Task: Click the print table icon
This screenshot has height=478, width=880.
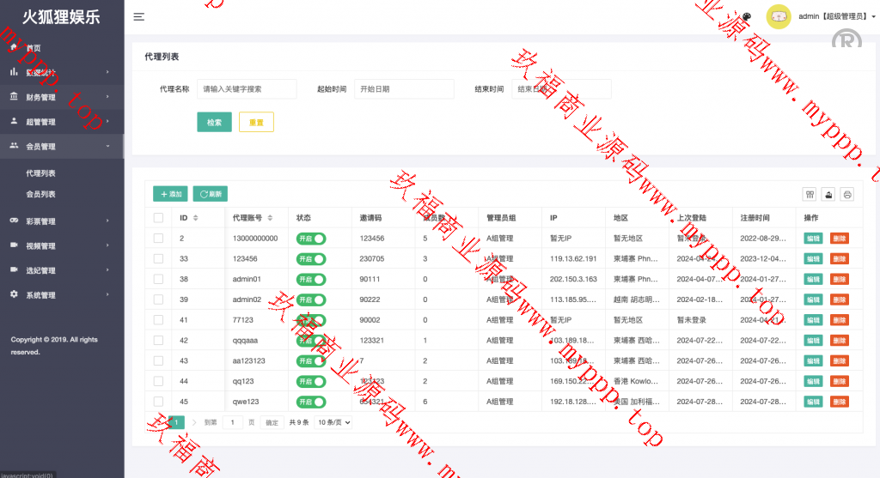Action: (846, 194)
